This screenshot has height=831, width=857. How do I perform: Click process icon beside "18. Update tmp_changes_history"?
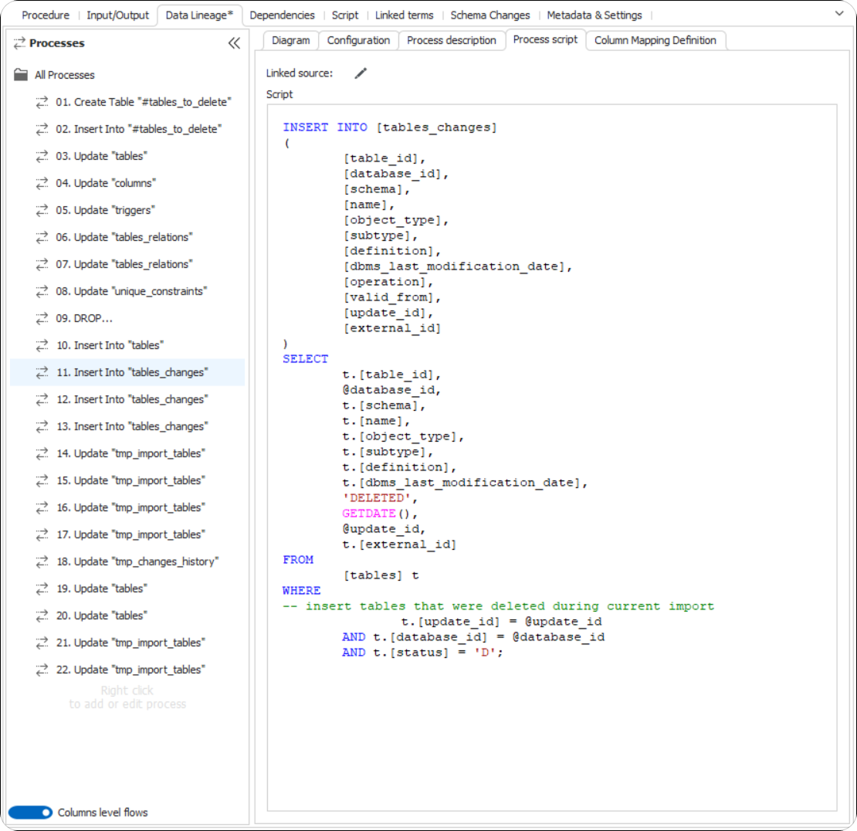click(x=42, y=561)
